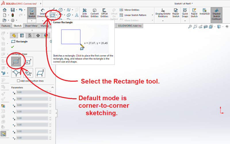230x144 pixels.
Task: Select the Ellipse sketch tool
Action: (68, 15)
